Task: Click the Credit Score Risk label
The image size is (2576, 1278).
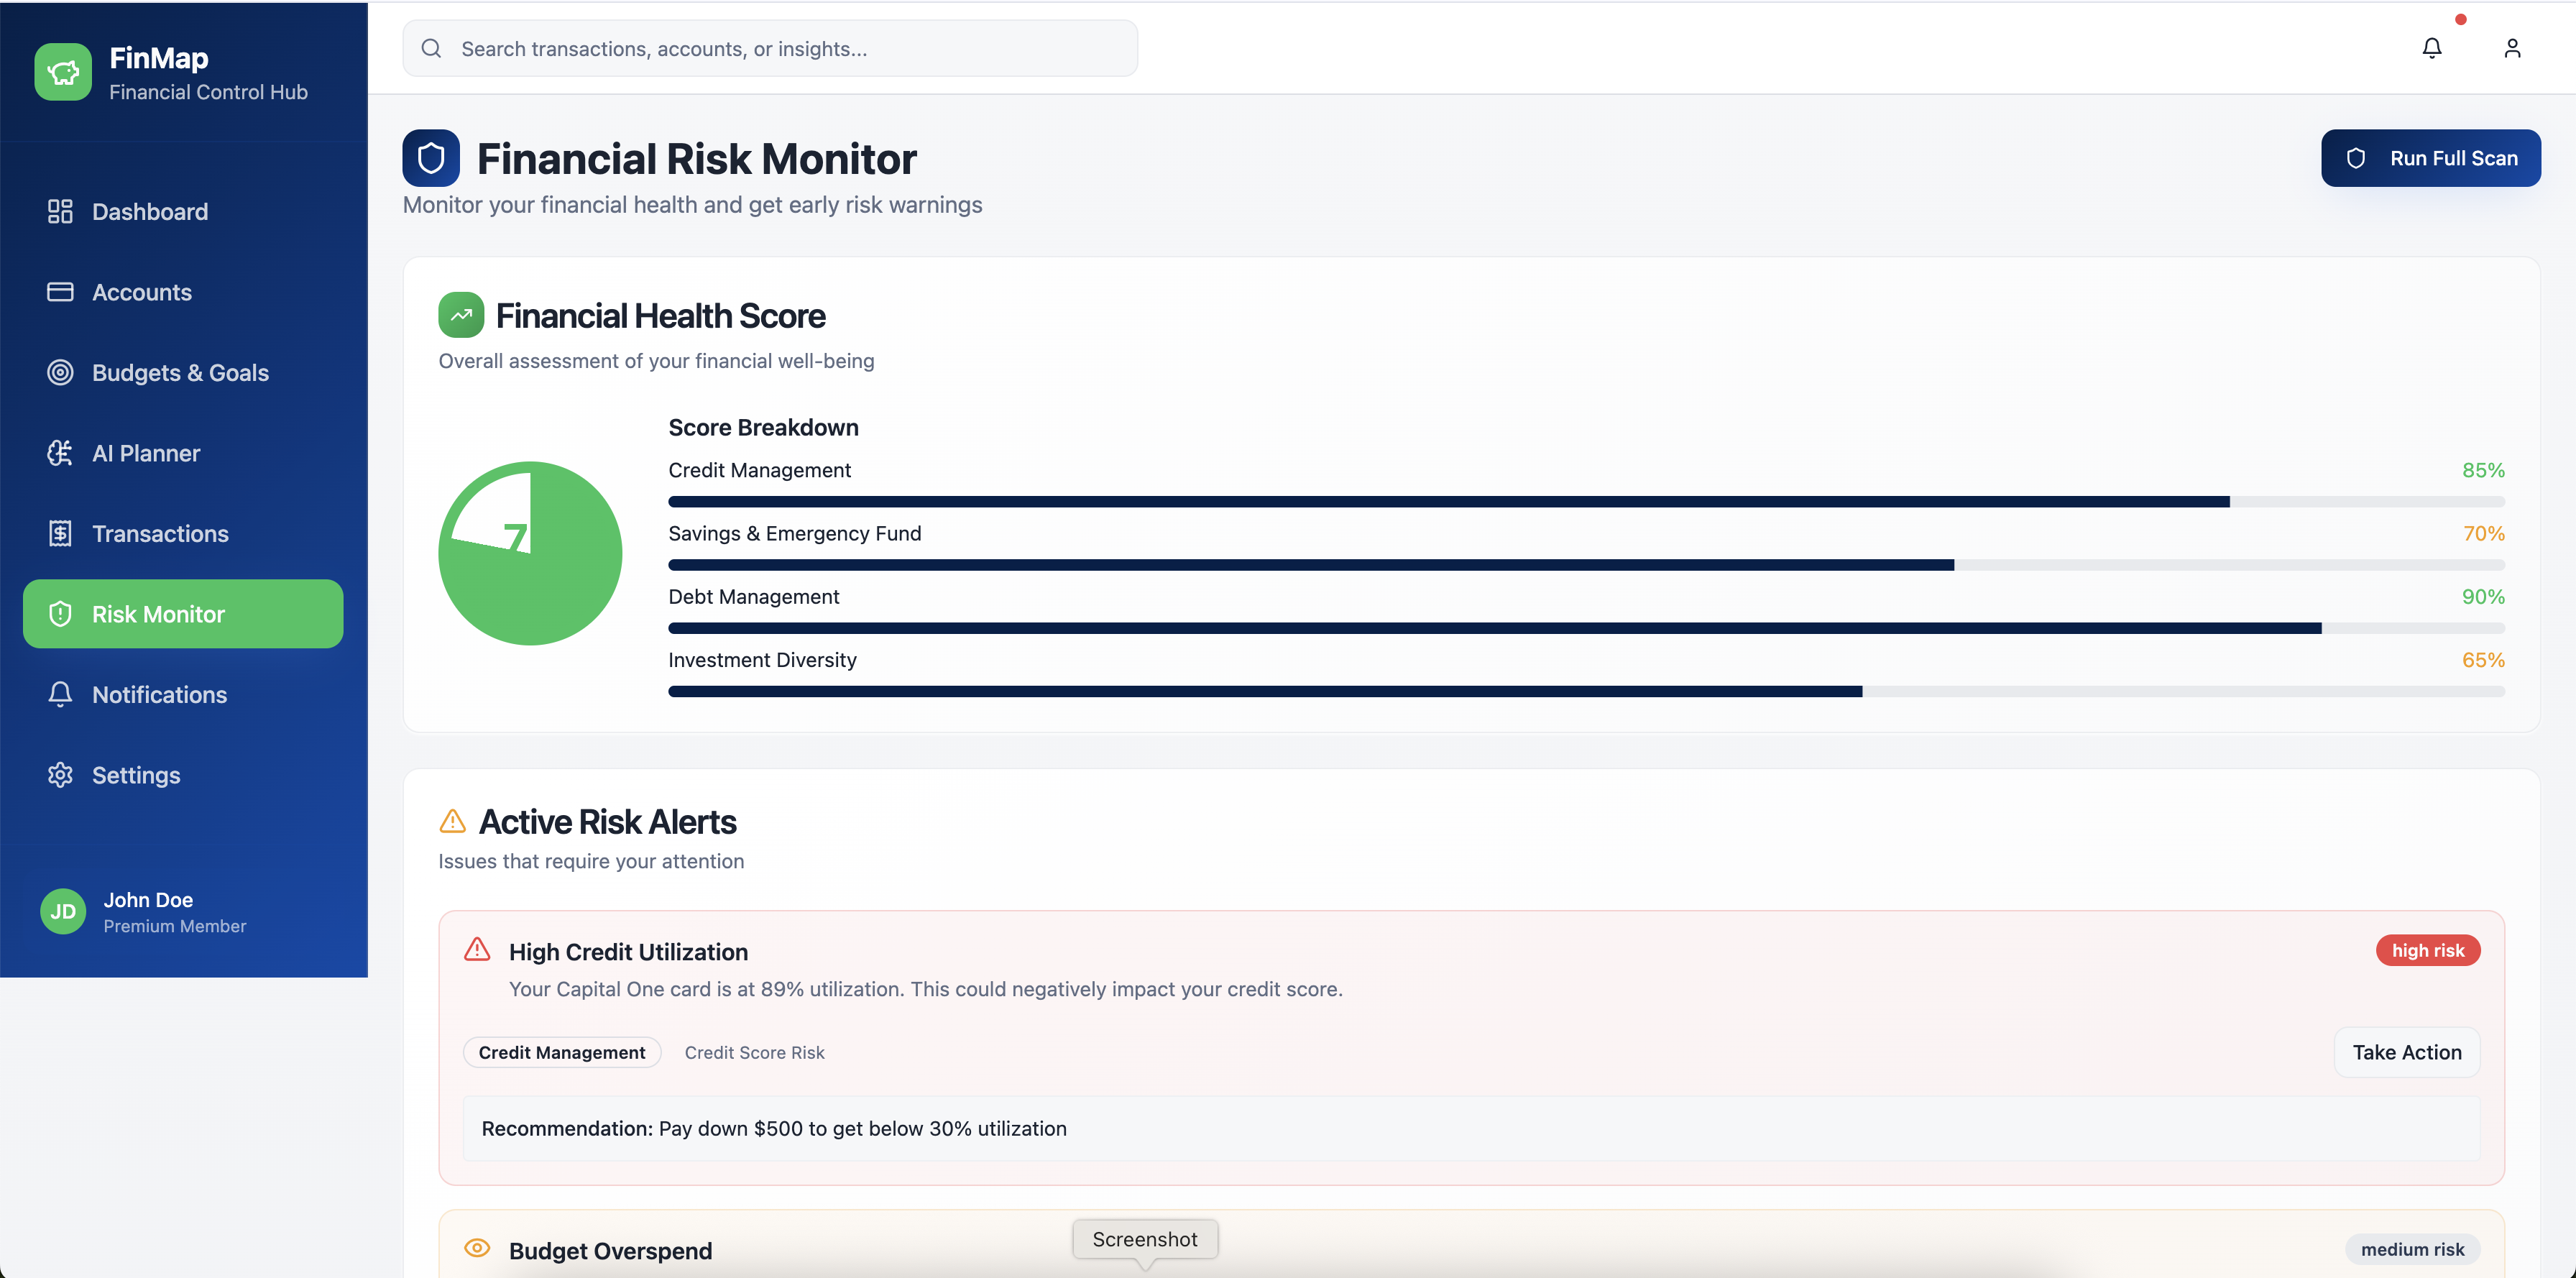Action: pos(754,1052)
